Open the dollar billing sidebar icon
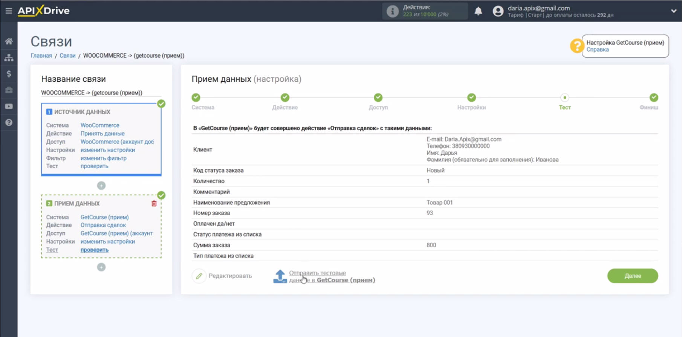The height and width of the screenshot is (337, 682). [9, 74]
